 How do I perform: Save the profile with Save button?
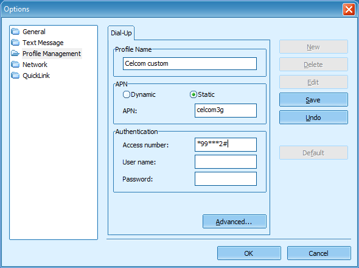coord(313,100)
